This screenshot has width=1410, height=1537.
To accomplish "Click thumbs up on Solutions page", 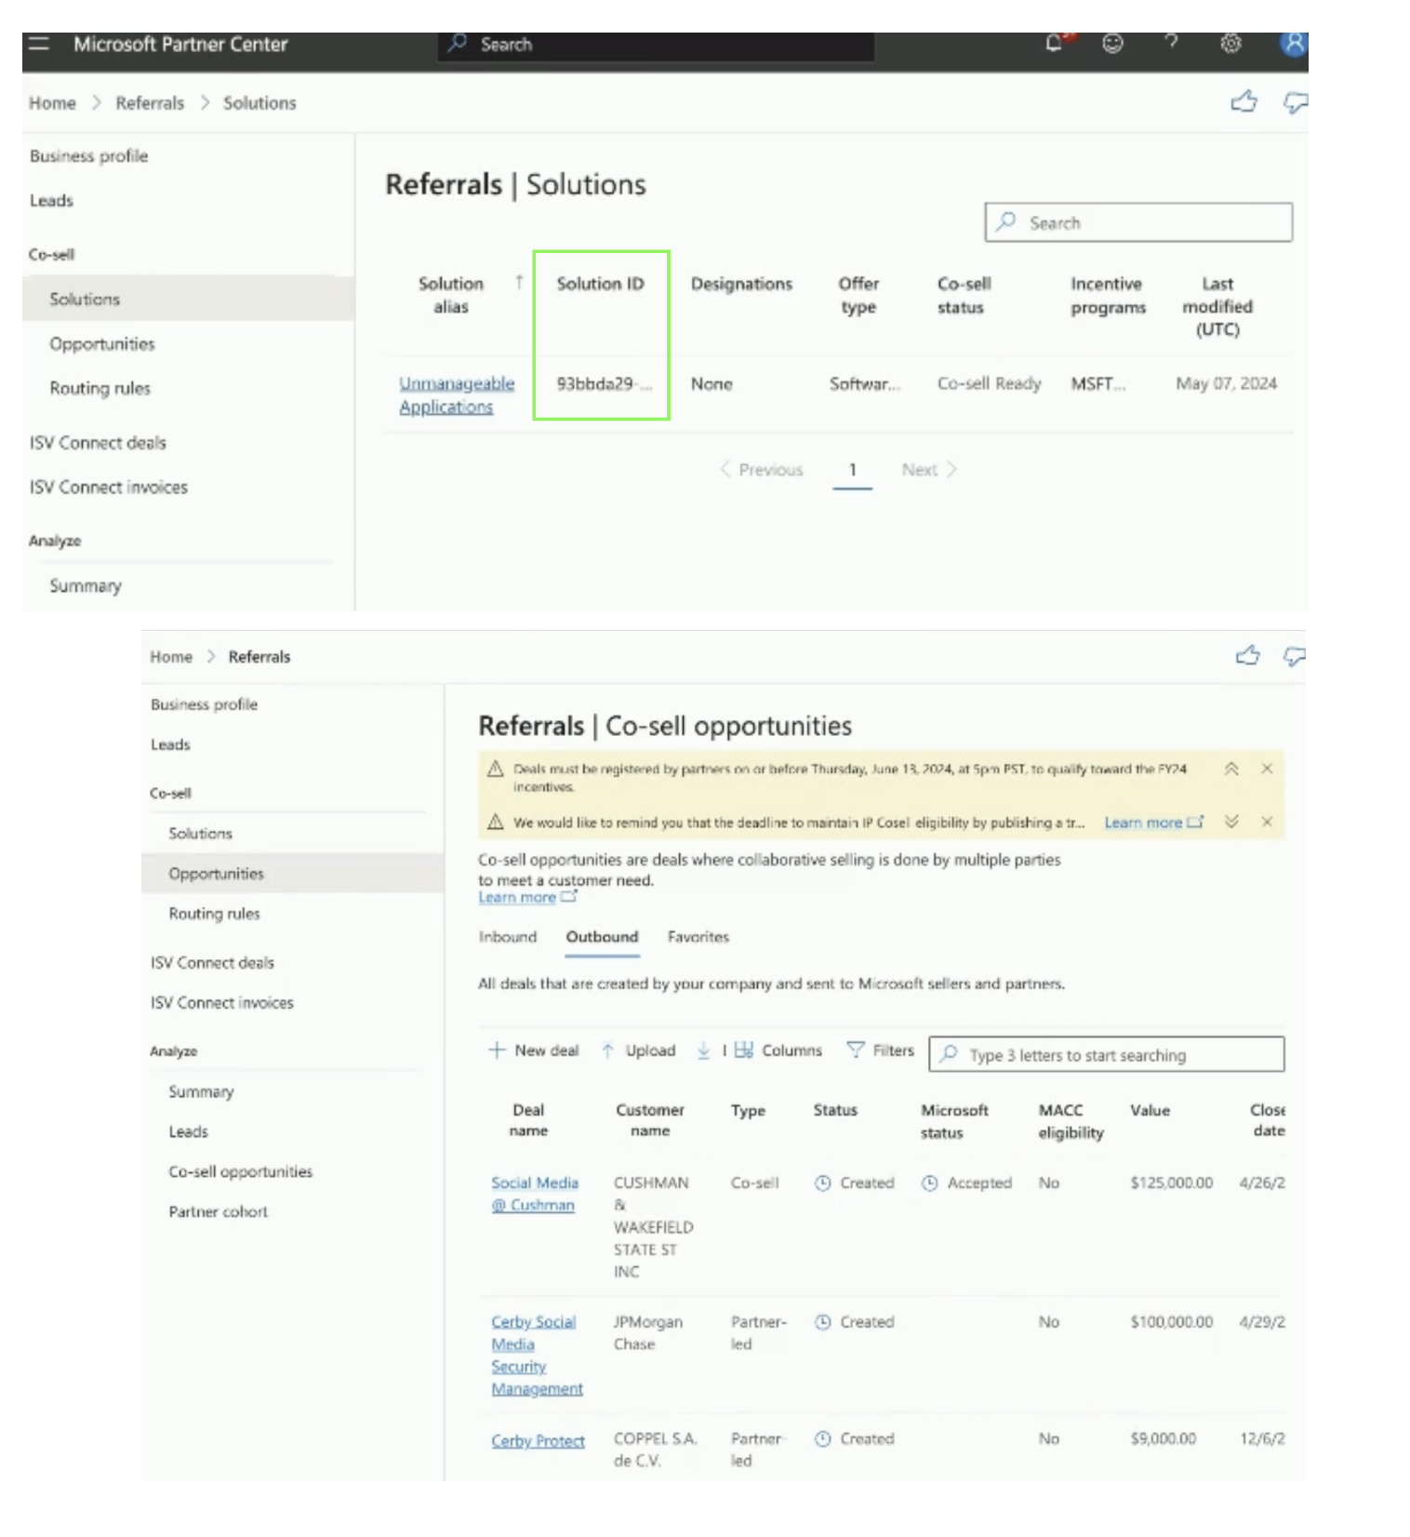I will [1244, 101].
